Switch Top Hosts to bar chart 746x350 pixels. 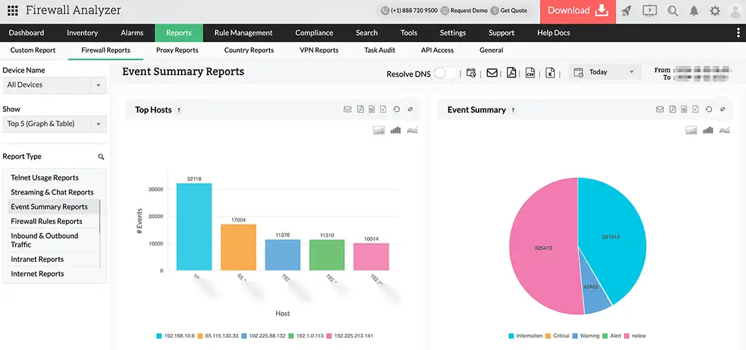[x=395, y=130]
